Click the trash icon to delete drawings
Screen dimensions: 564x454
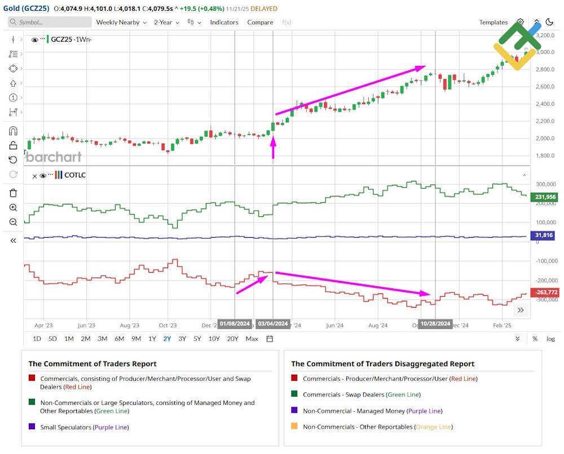[12, 193]
